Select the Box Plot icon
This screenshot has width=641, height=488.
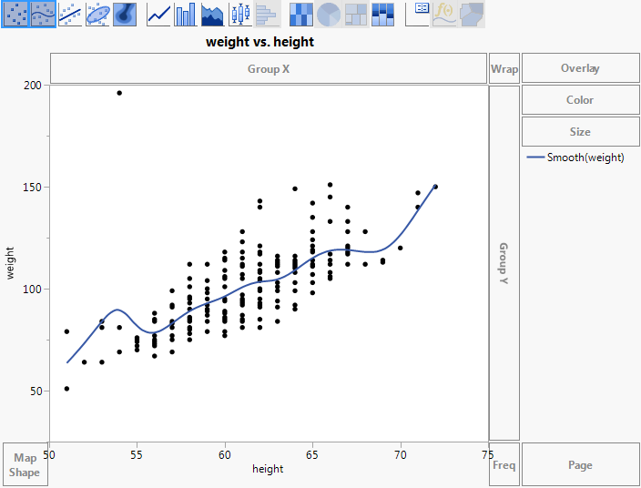(240, 15)
